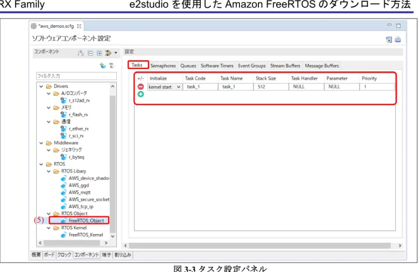The width and height of the screenshot is (420, 272).
Task: Click the sort alphabetically icon in components toolbar
Action: tap(81, 53)
